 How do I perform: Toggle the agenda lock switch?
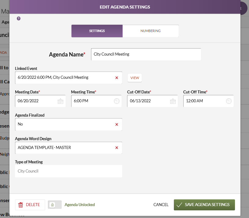tap(55, 205)
